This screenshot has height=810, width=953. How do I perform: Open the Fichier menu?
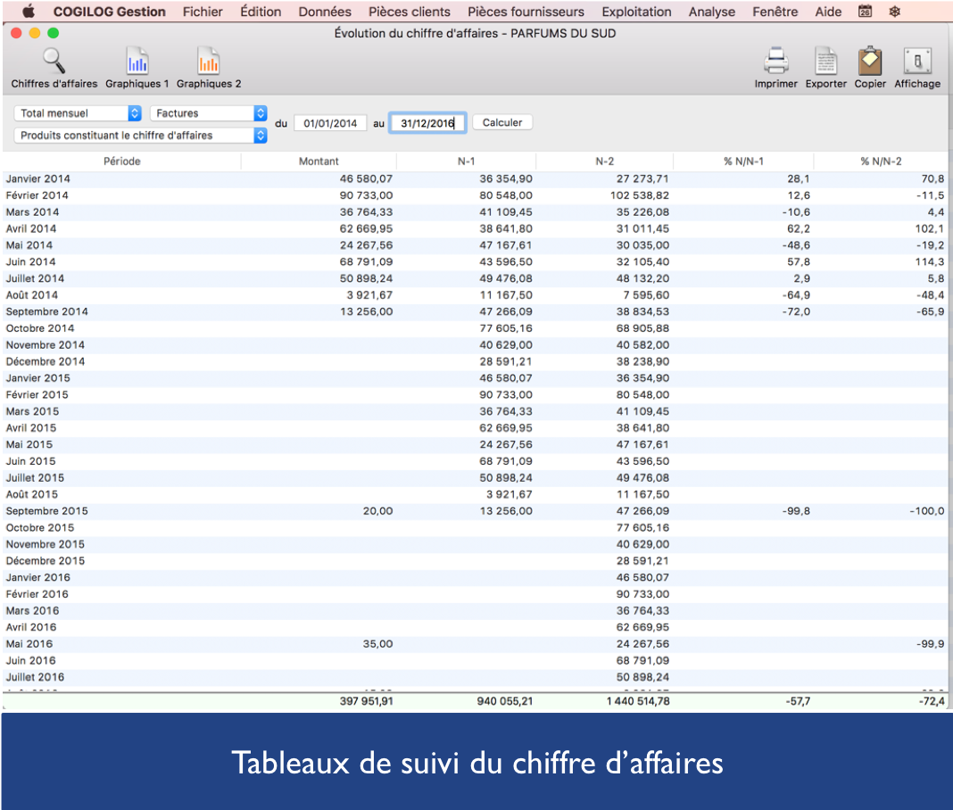(x=203, y=12)
